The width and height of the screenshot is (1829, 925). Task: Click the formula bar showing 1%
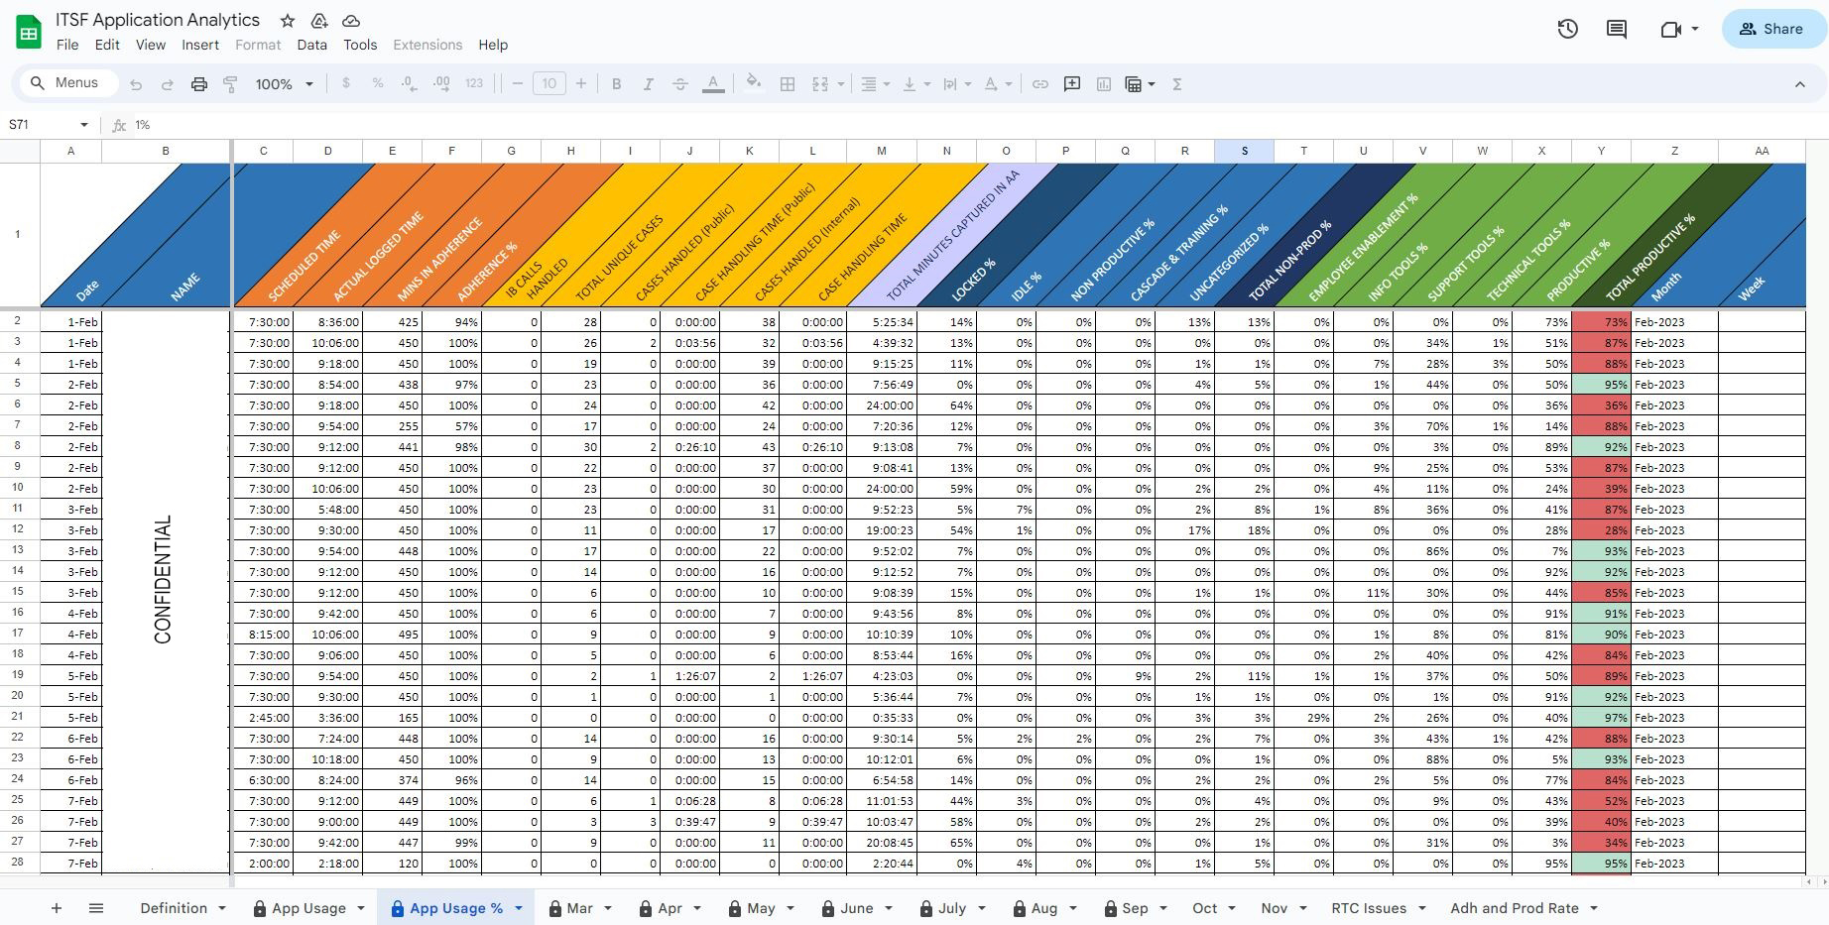[972, 125]
